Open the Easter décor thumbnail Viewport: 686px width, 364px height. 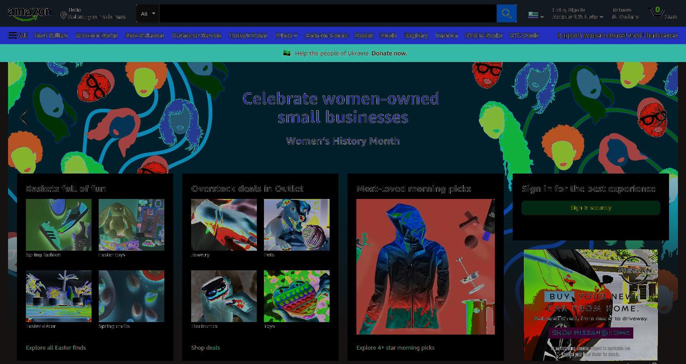click(x=59, y=296)
